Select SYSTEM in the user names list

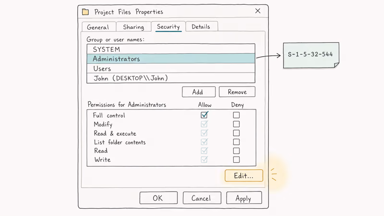(x=171, y=49)
